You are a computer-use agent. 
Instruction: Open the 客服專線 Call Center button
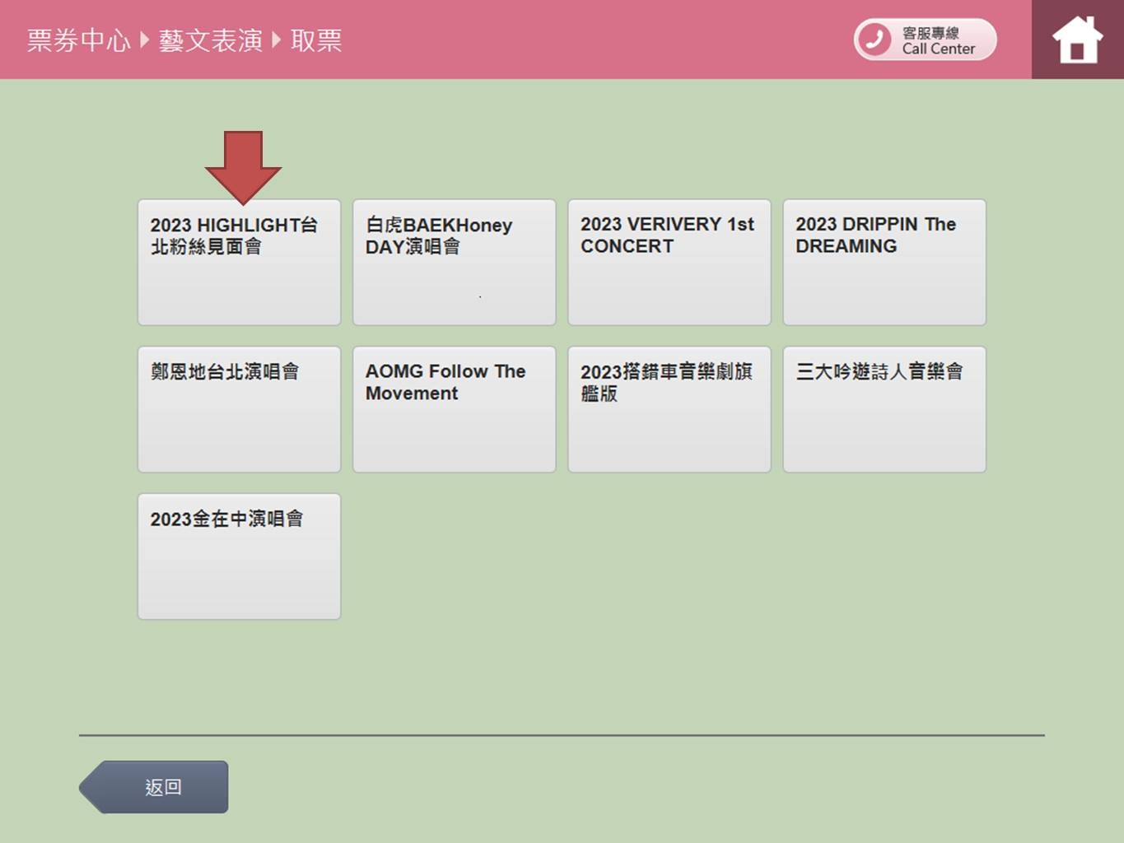(x=925, y=40)
